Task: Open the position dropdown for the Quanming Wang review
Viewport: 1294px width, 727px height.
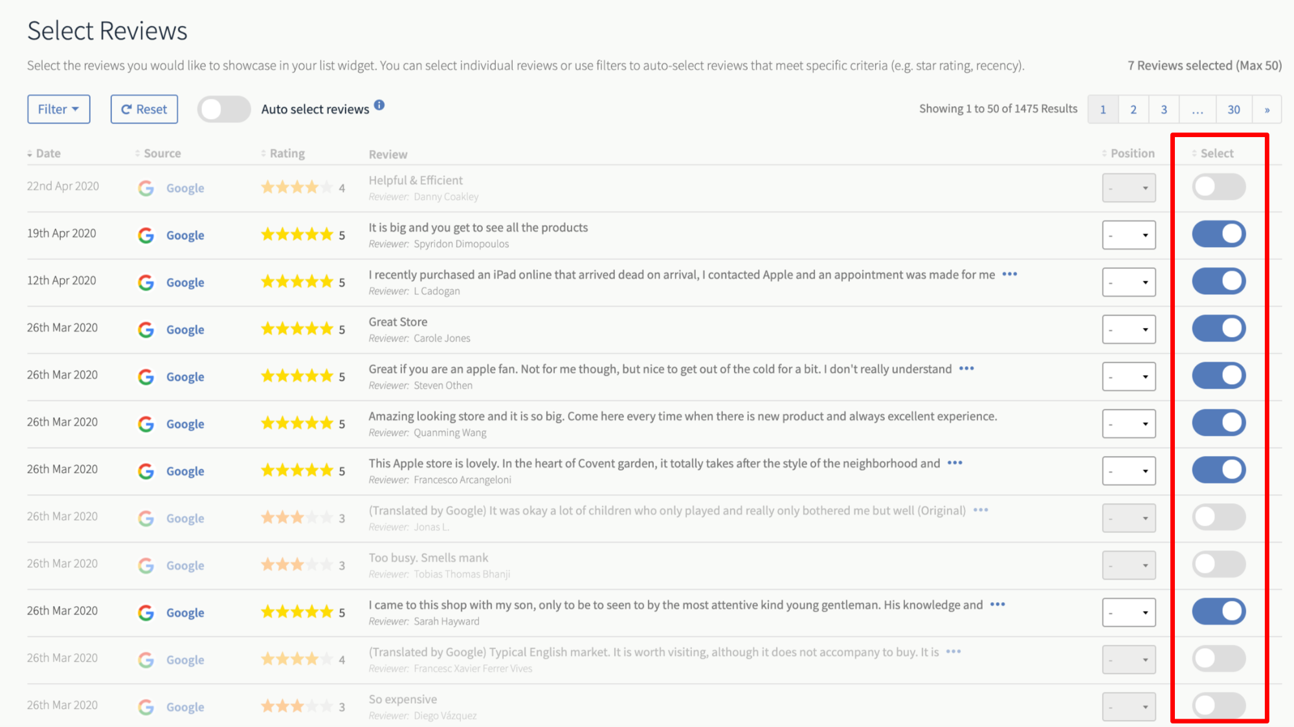Action: 1129,424
